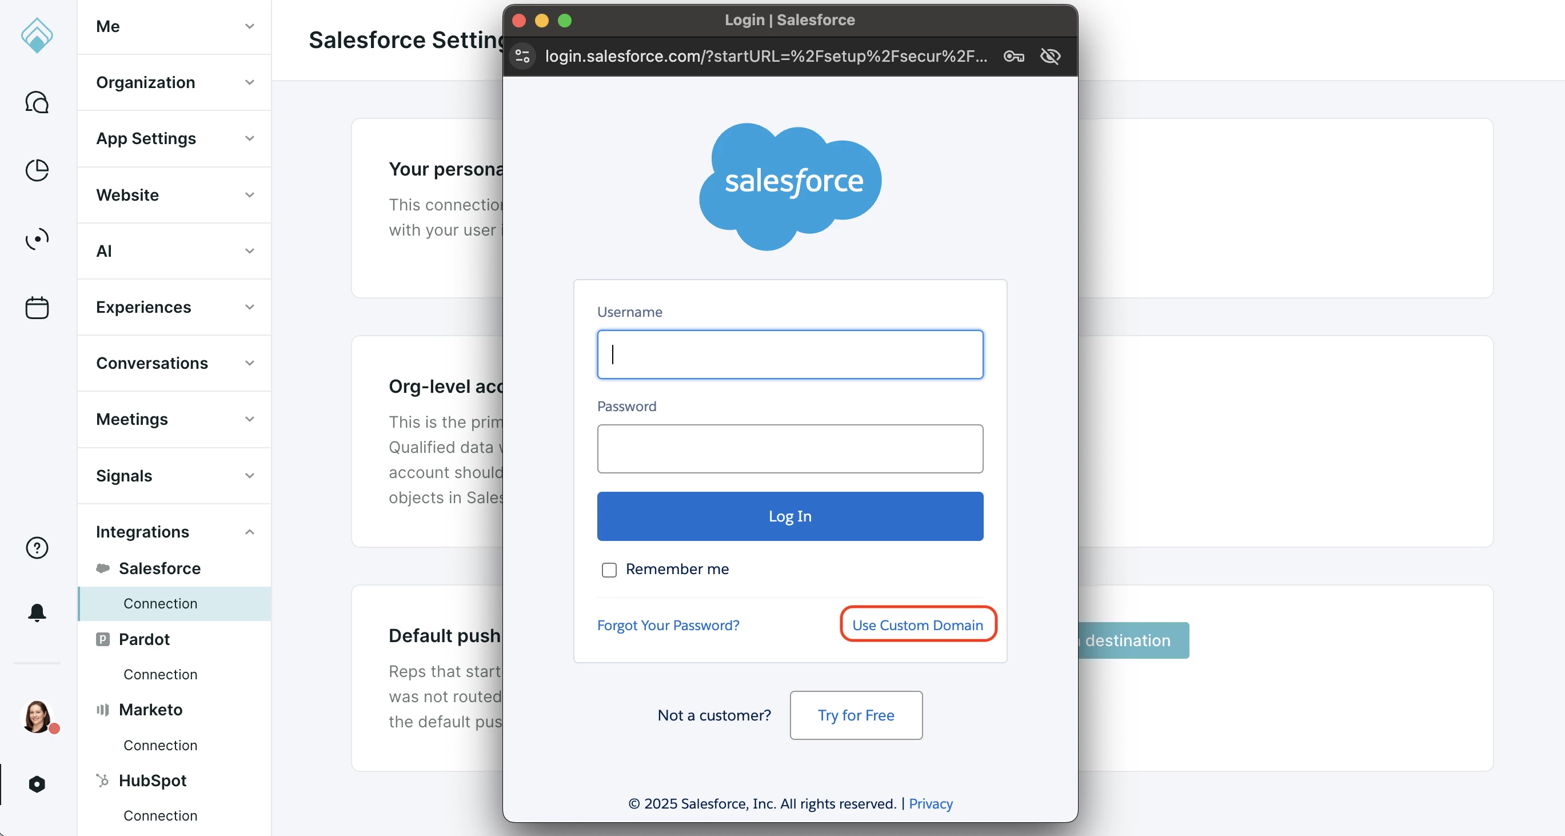Open the pie chart reports icon

pos(37,170)
